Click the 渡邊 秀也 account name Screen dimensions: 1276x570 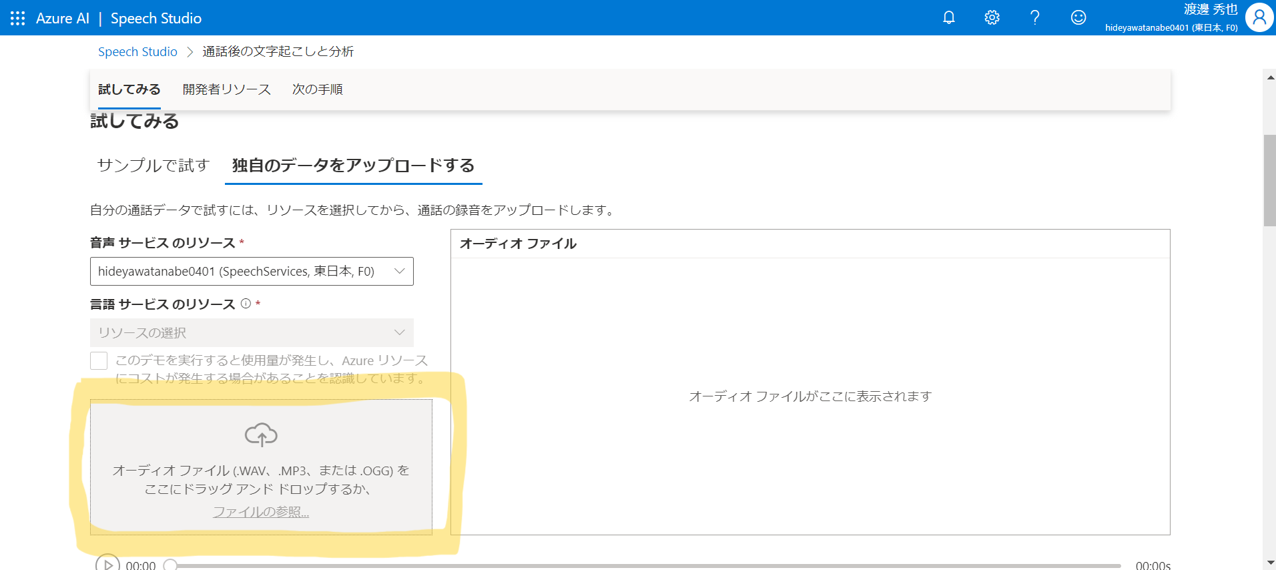pos(1211,9)
